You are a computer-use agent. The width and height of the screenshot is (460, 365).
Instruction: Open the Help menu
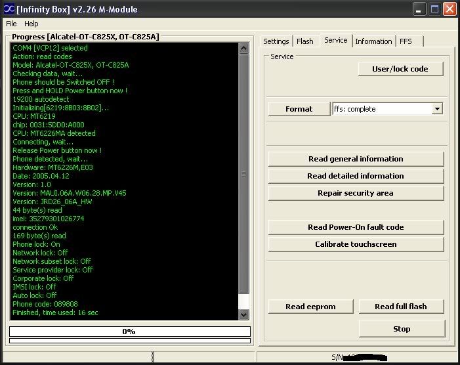pos(31,24)
